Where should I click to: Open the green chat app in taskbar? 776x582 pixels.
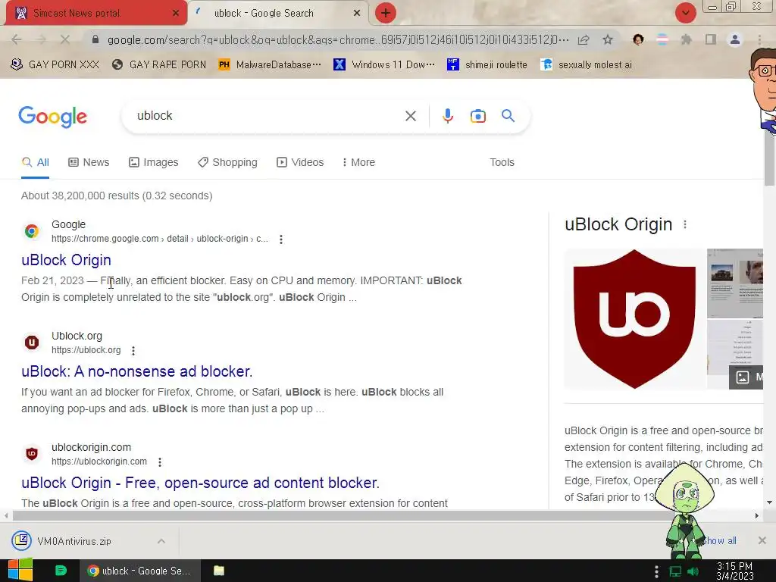61,571
